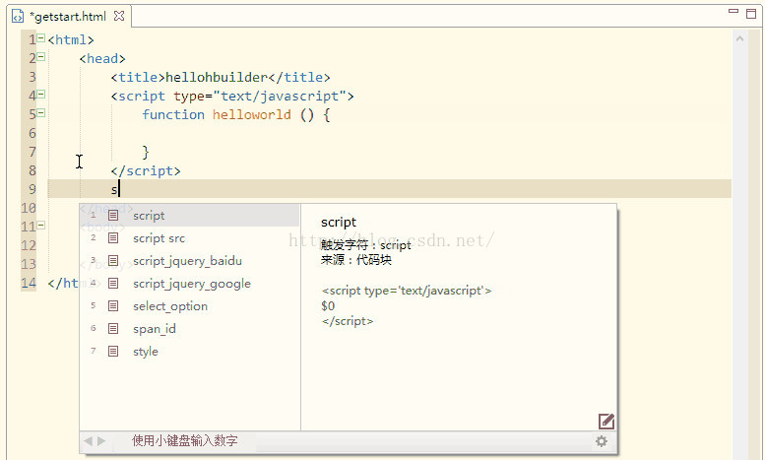The height and width of the screenshot is (460, 765).
Task: Select the getstart.html editor tab
Action: (x=68, y=17)
